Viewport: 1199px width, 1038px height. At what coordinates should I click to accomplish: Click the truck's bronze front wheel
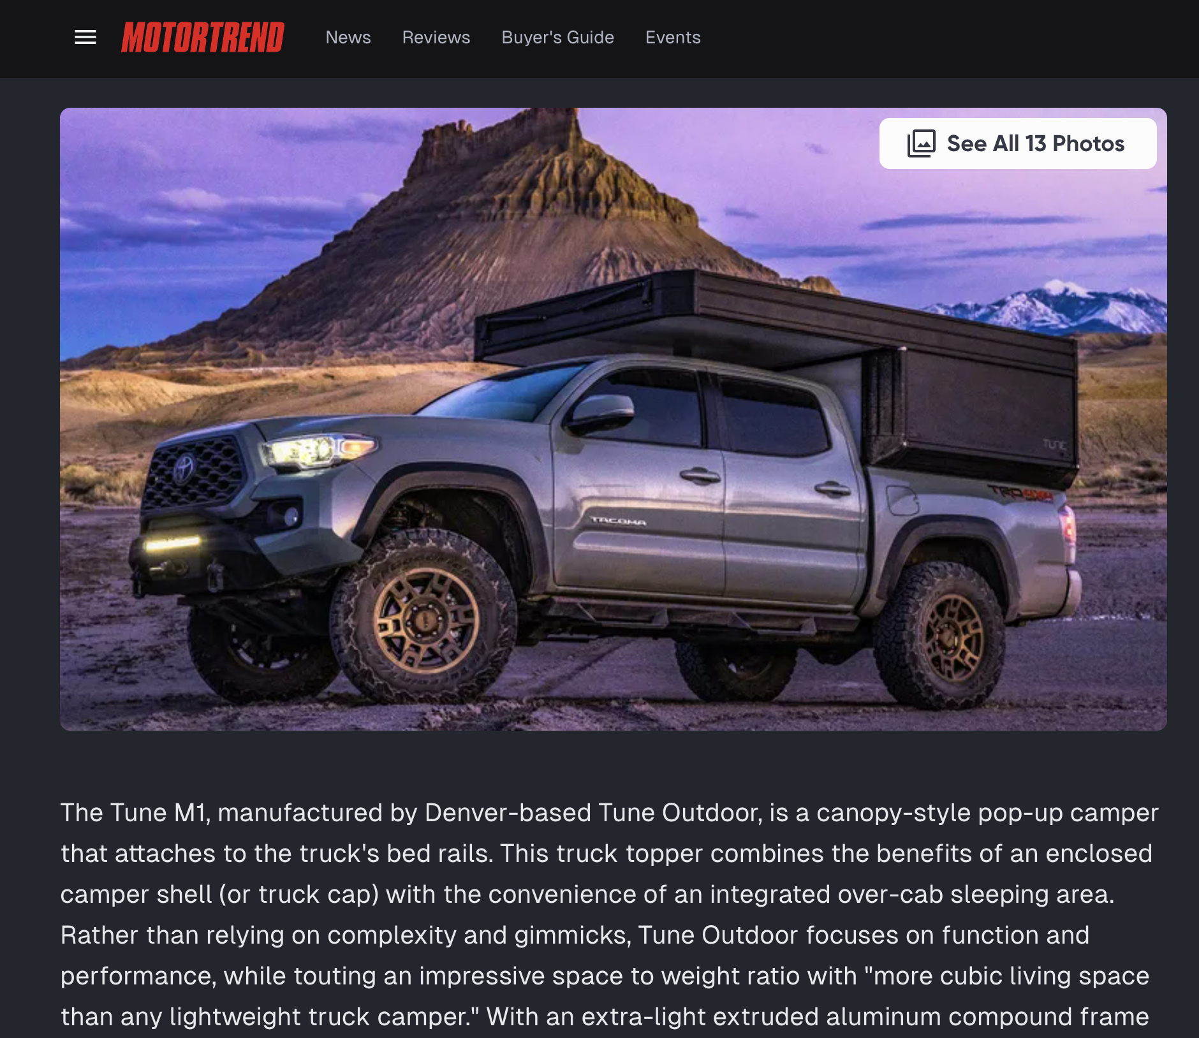tap(425, 618)
